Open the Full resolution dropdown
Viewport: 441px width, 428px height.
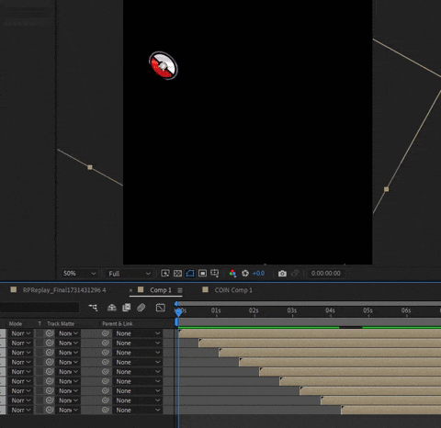(x=129, y=274)
